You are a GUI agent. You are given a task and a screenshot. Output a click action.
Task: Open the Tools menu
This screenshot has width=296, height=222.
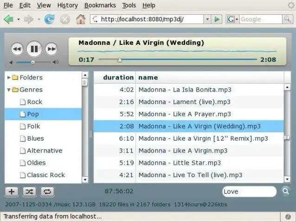click(x=129, y=5)
